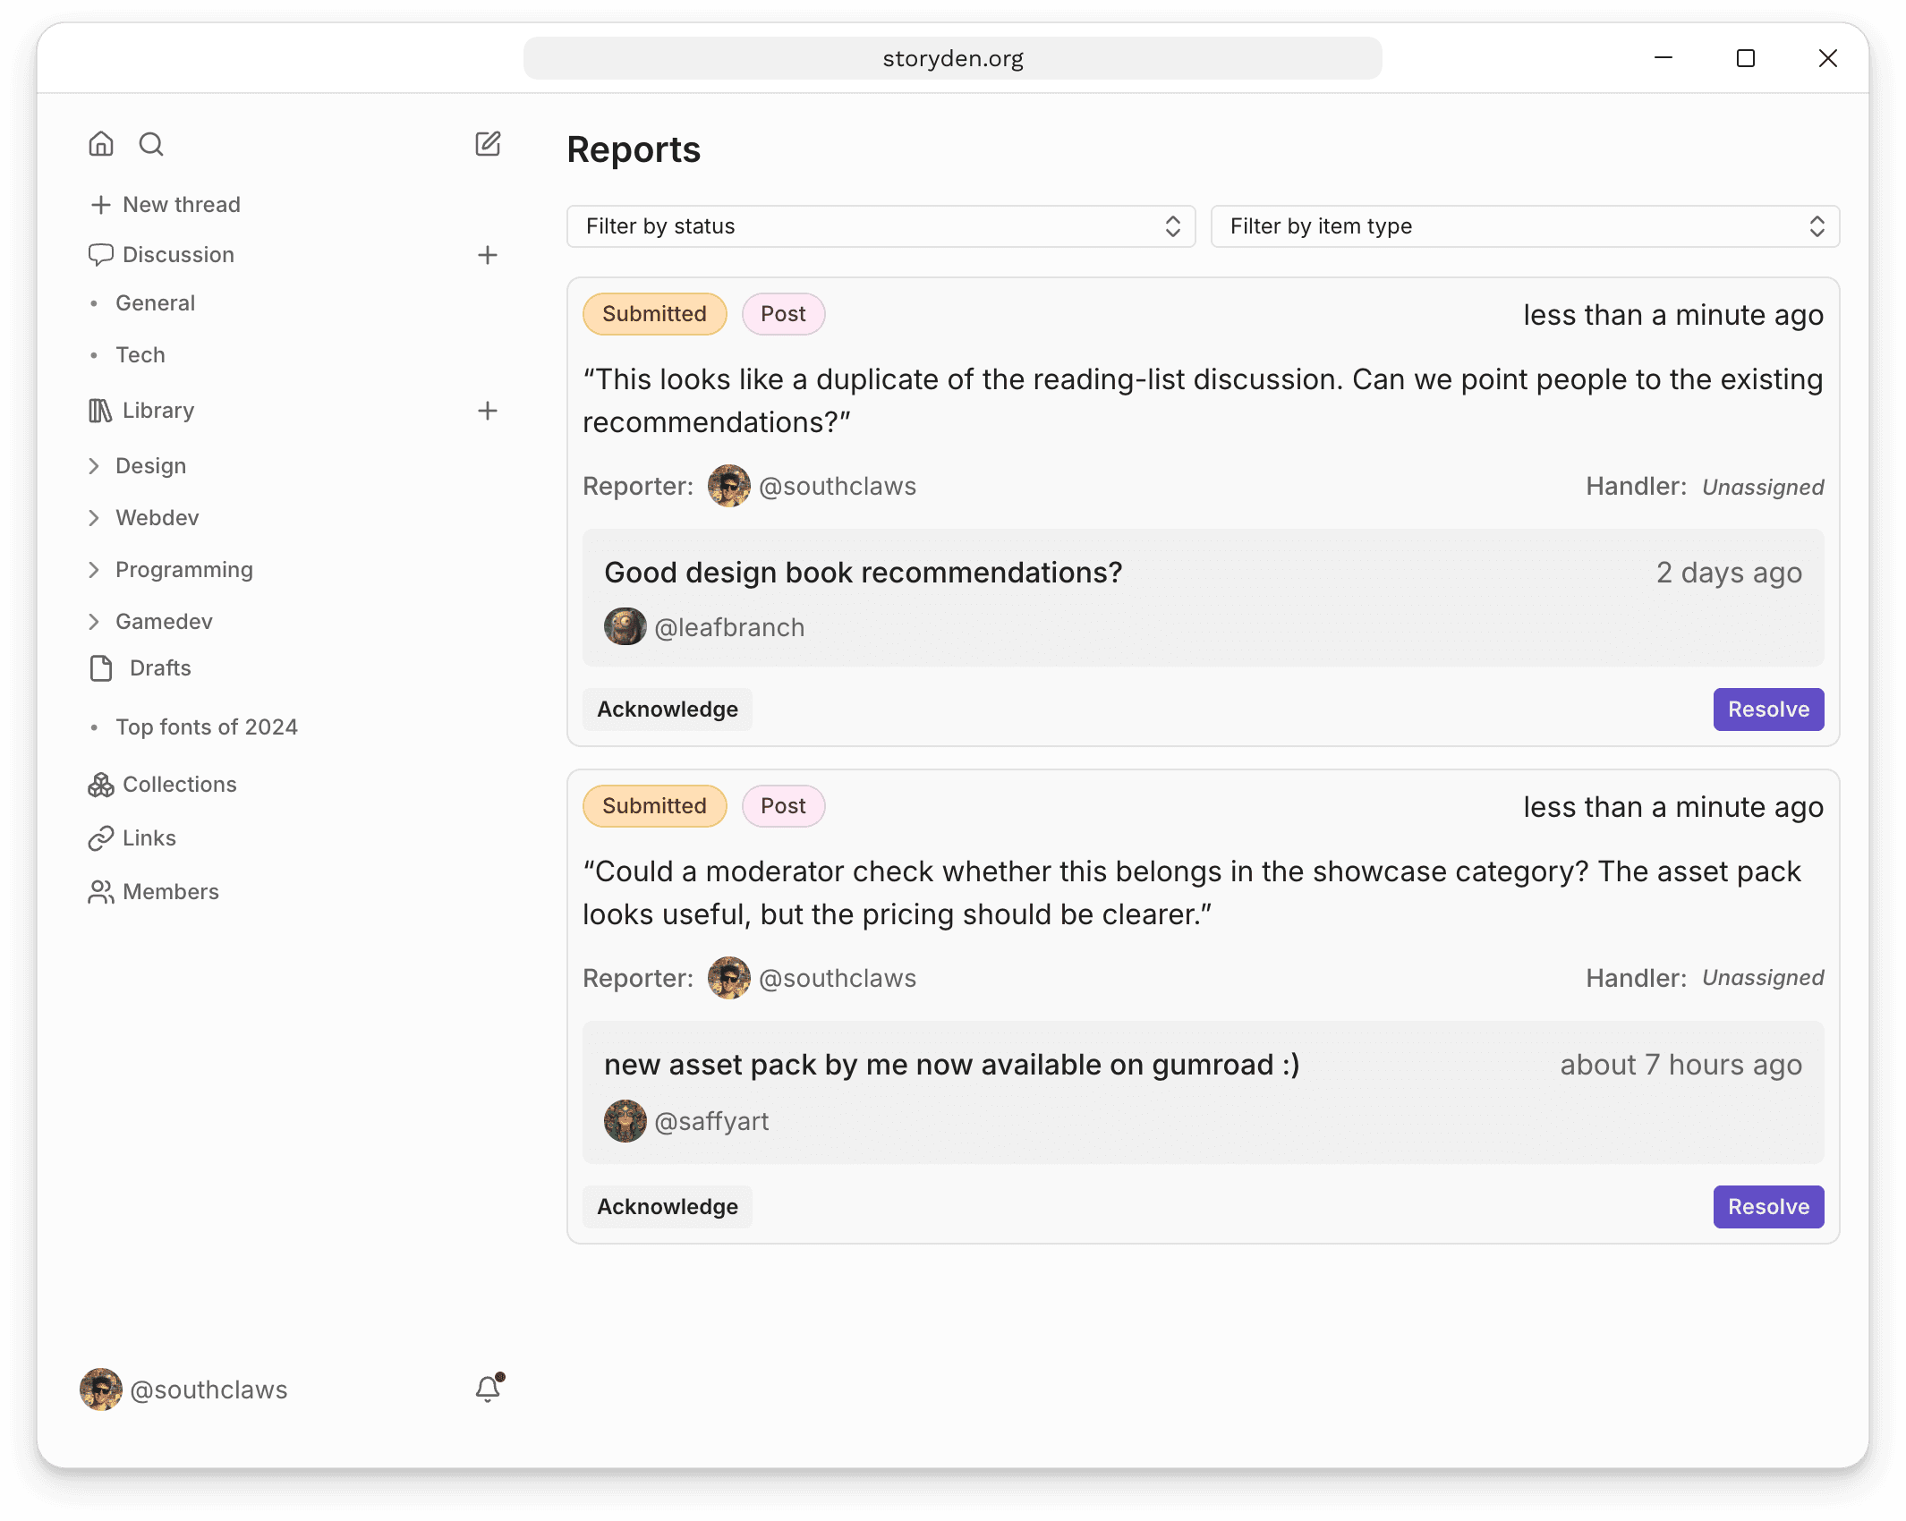
Task: Open the Tech discussion category
Action: click(x=140, y=355)
